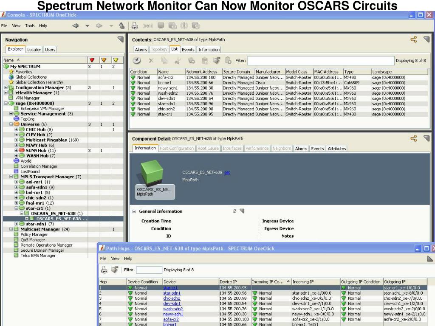Switch to the Users tab in Navigation
Viewport: 435px width, 326px height.
point(50,50)
